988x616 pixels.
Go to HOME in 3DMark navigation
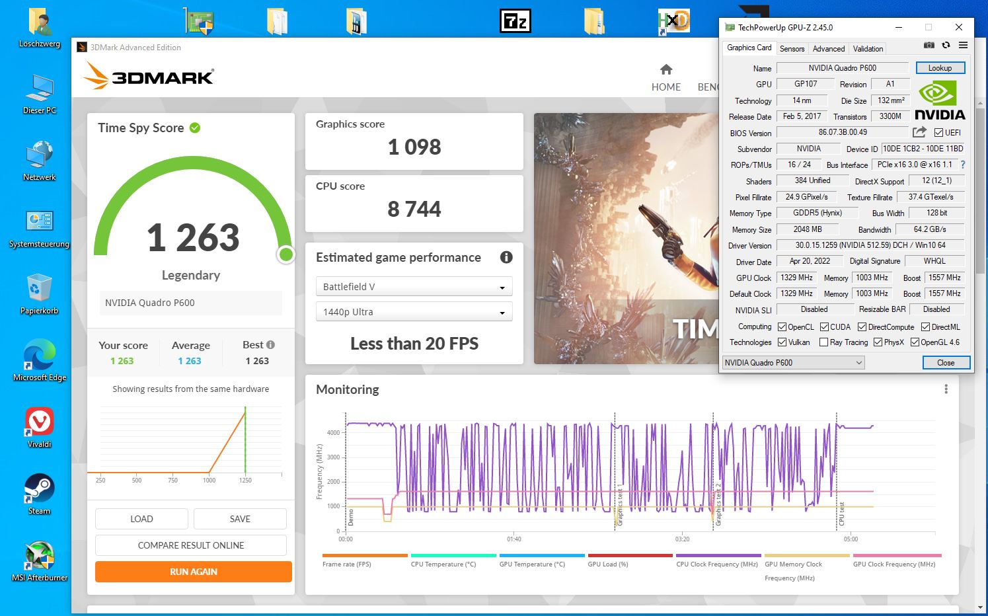(666, 87)
